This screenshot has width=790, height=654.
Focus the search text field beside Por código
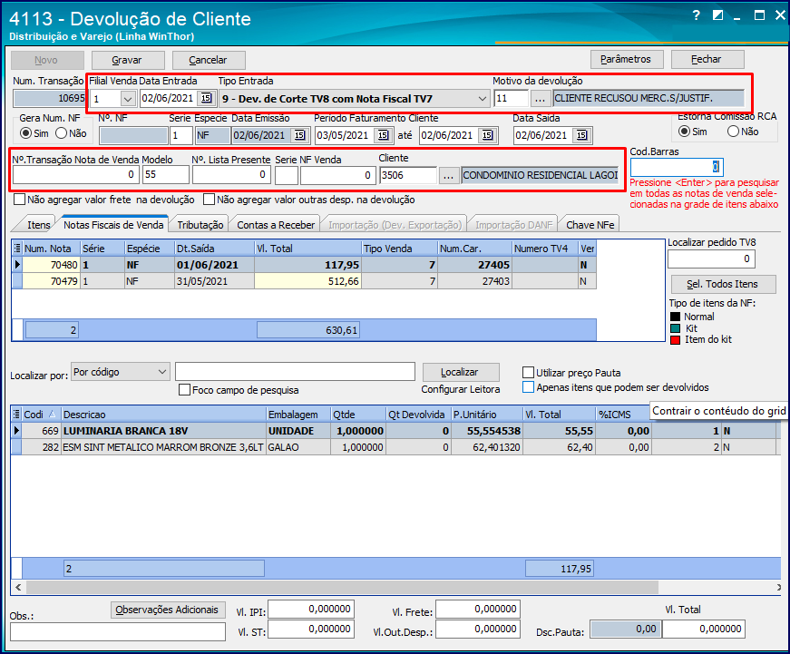[x=295, y=372]
